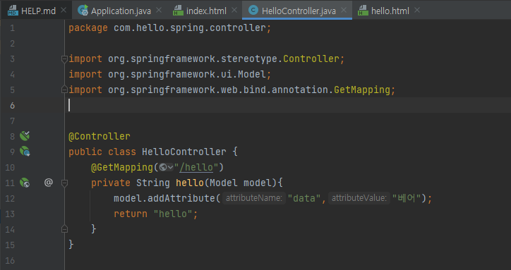
Task: Click the Markdown file icon on HELP.md tab
Action: (13, 11)
